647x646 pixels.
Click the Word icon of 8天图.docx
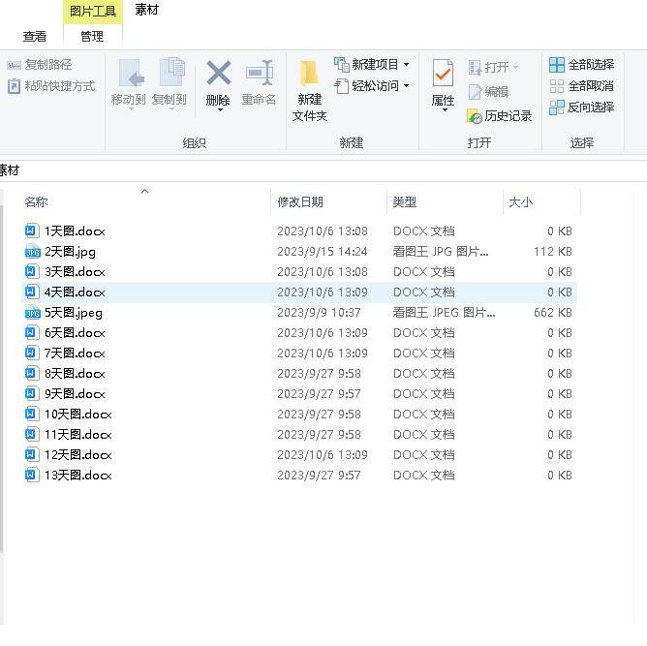(x=32, y=373)
